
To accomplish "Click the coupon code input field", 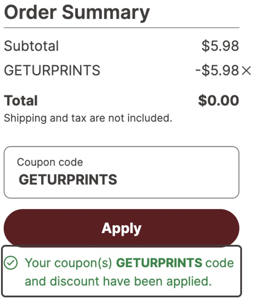I will click(x=122, y=171).
